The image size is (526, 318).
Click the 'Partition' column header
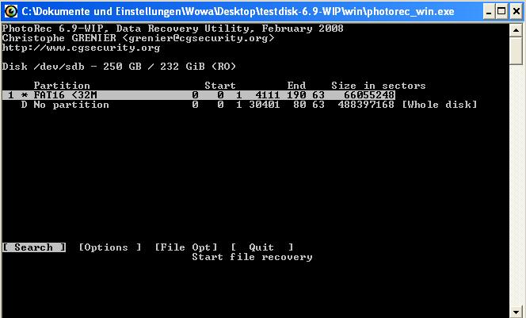pos(62,86)
